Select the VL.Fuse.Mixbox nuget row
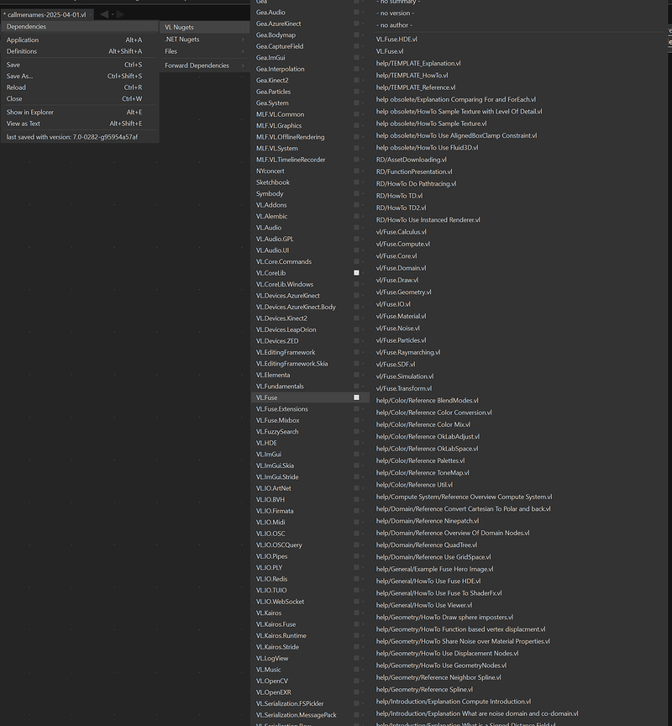Viewport: 672px width, 726px height. [310, 420]
